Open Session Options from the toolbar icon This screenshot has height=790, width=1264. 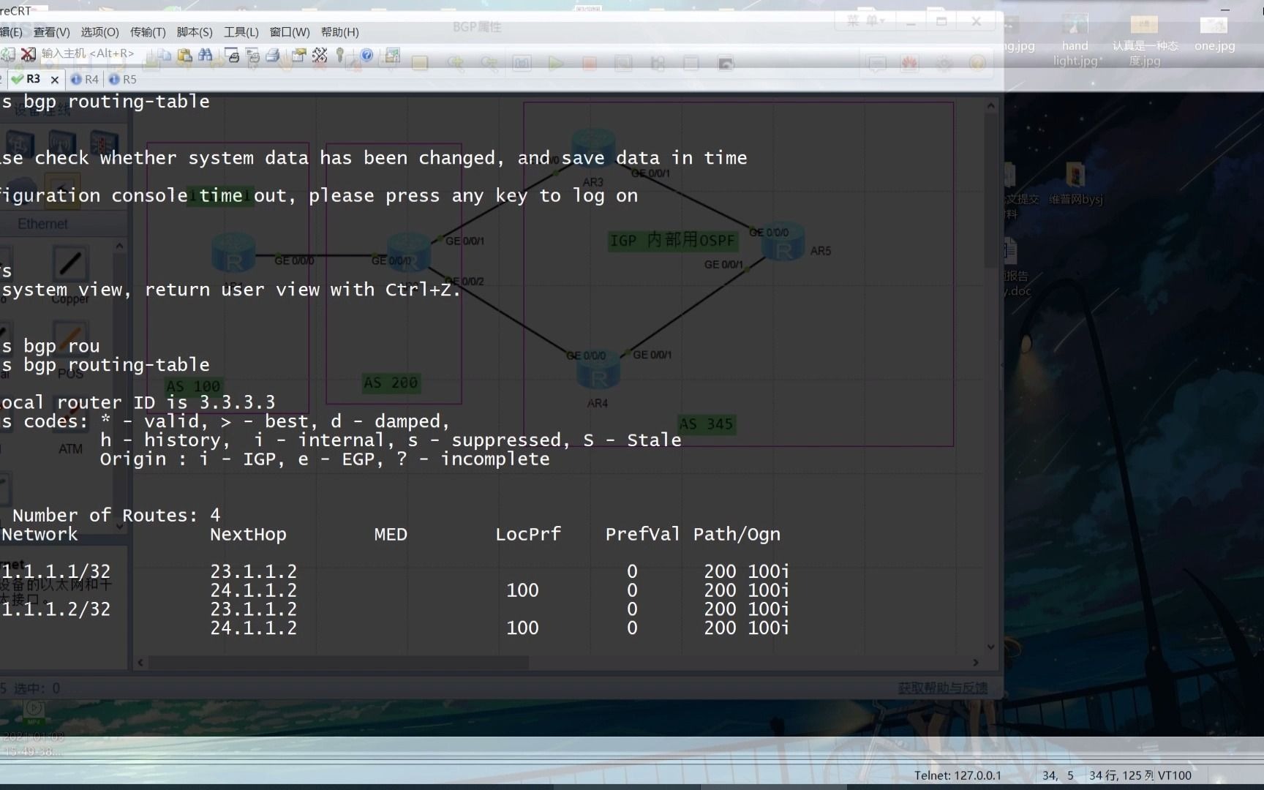click(299, 55)
